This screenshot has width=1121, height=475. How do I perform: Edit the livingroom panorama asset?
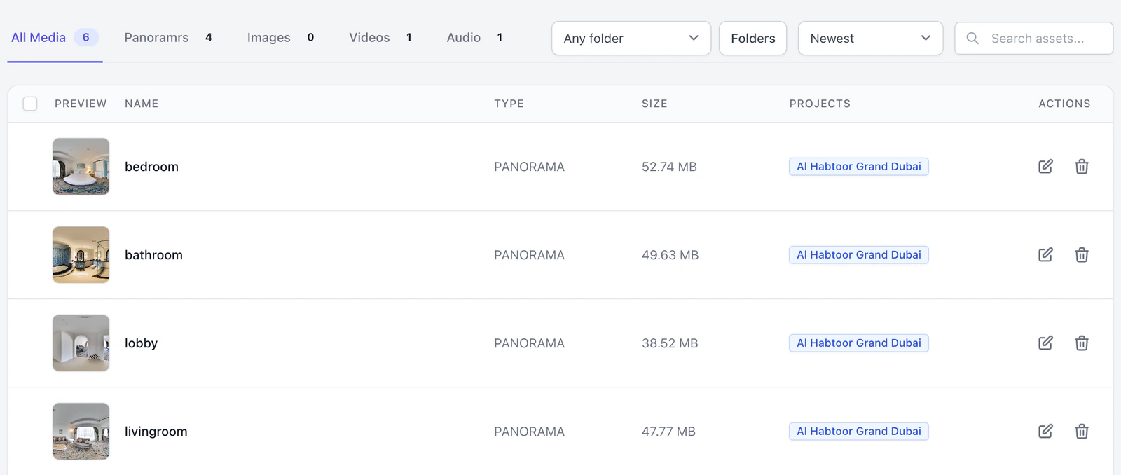(1045, 431)
